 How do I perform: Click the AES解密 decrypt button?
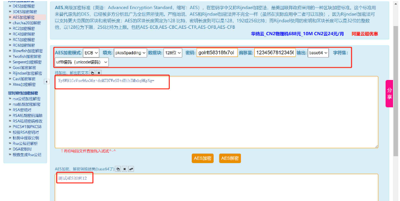click(x=230, y=158)
